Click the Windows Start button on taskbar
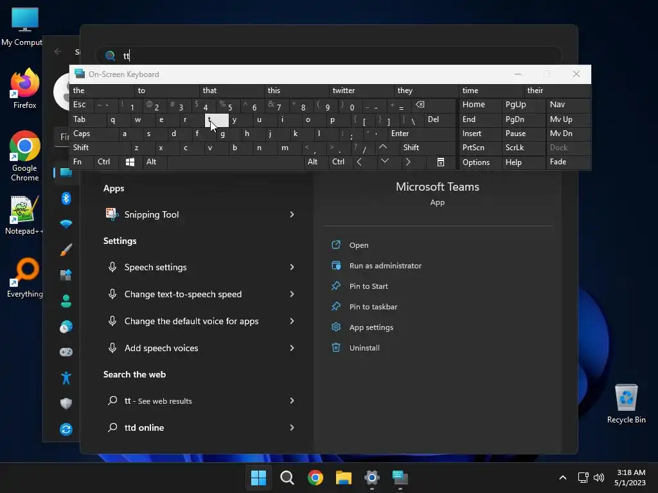 (x=258, y=478)
